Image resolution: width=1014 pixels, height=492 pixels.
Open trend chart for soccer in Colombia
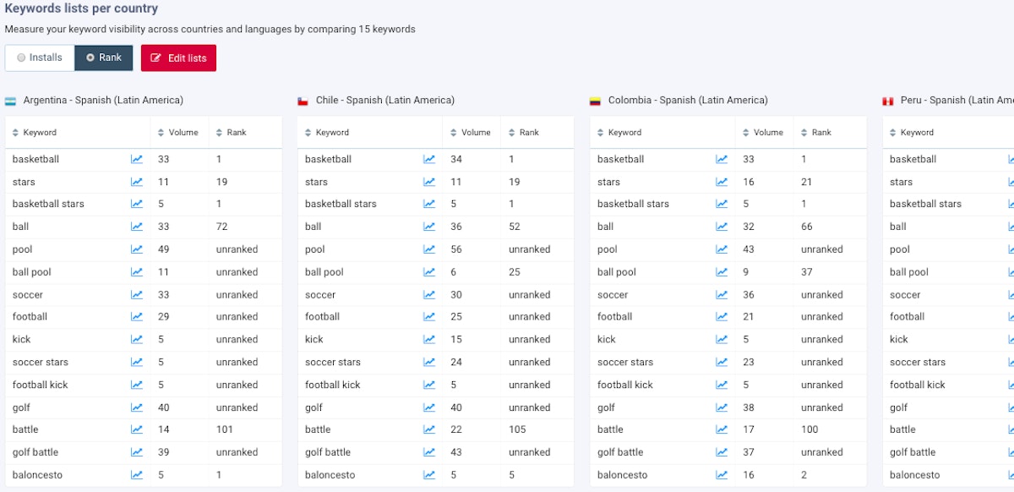[x=722, y=295]
